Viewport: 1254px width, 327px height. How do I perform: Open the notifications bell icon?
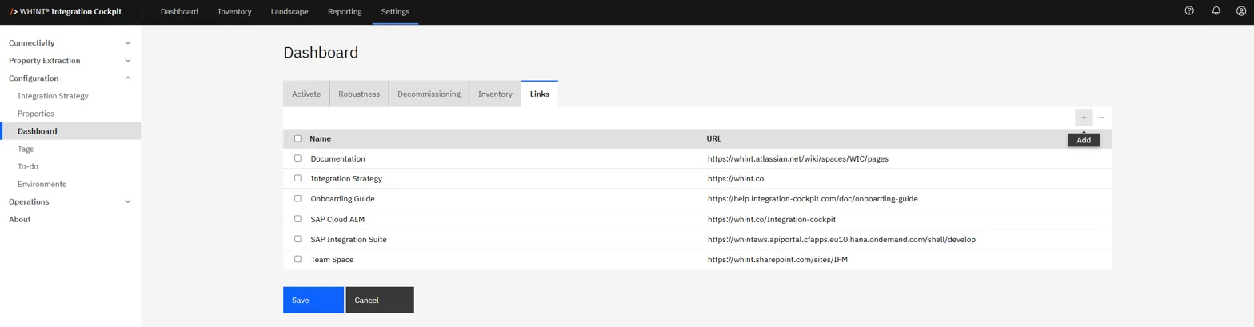pyautogui.click(x=1216, y=11)
